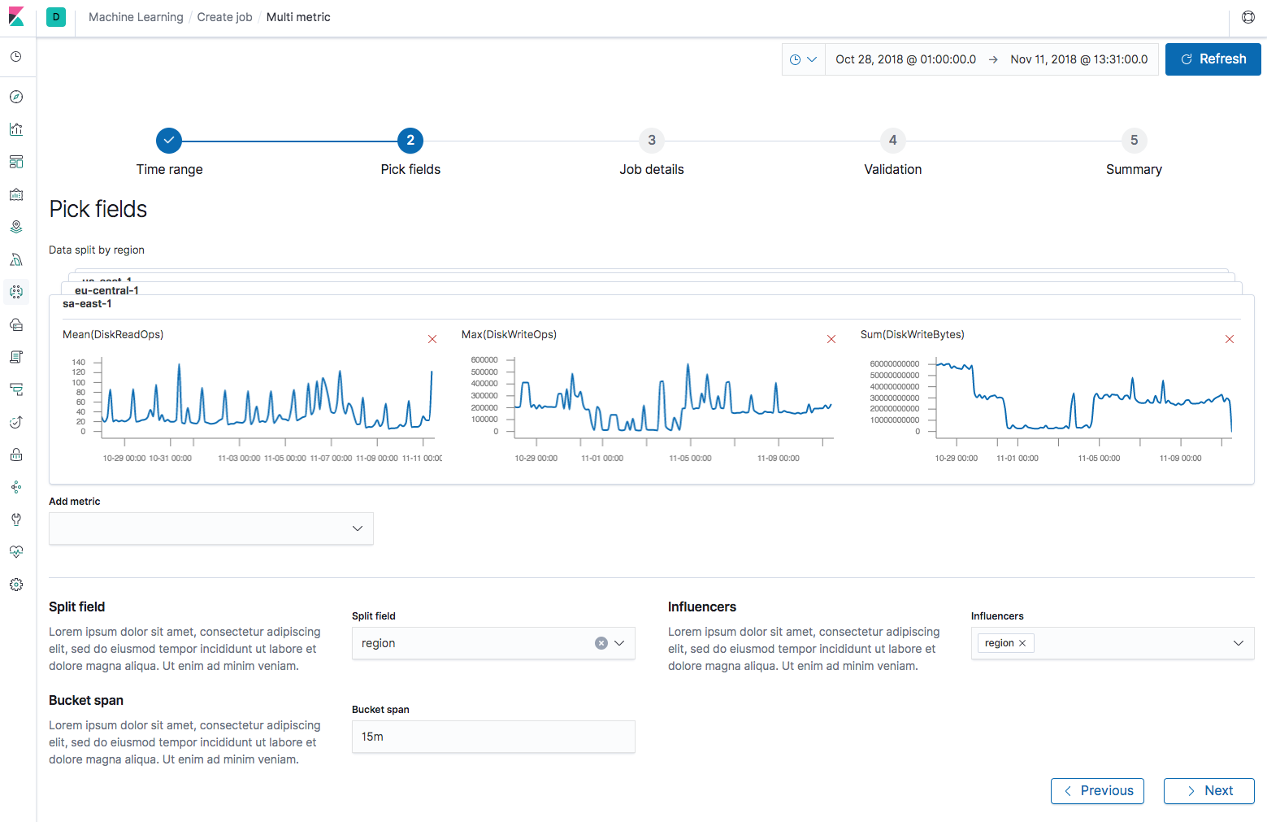Click Create job breadcrumb

point(224,17)
